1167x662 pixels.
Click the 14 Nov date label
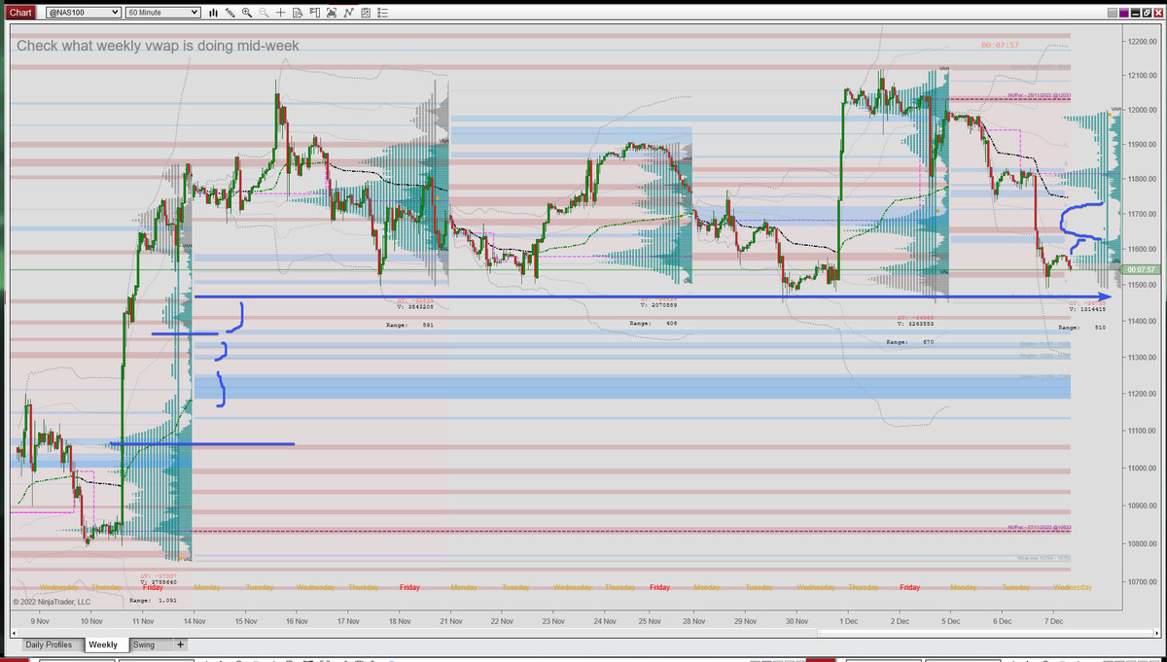coord(195,619)
